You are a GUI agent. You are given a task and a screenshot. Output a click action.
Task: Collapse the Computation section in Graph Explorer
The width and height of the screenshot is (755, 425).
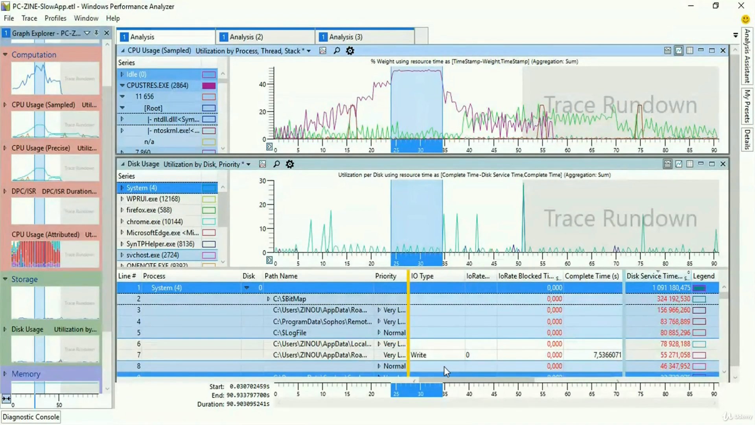click(x=5, y=55)
